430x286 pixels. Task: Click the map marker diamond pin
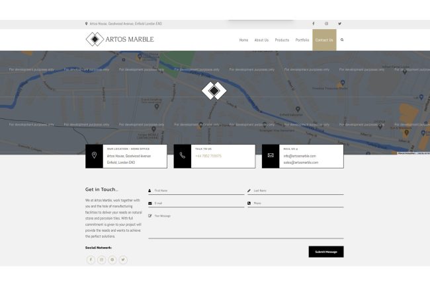(214, 90)
